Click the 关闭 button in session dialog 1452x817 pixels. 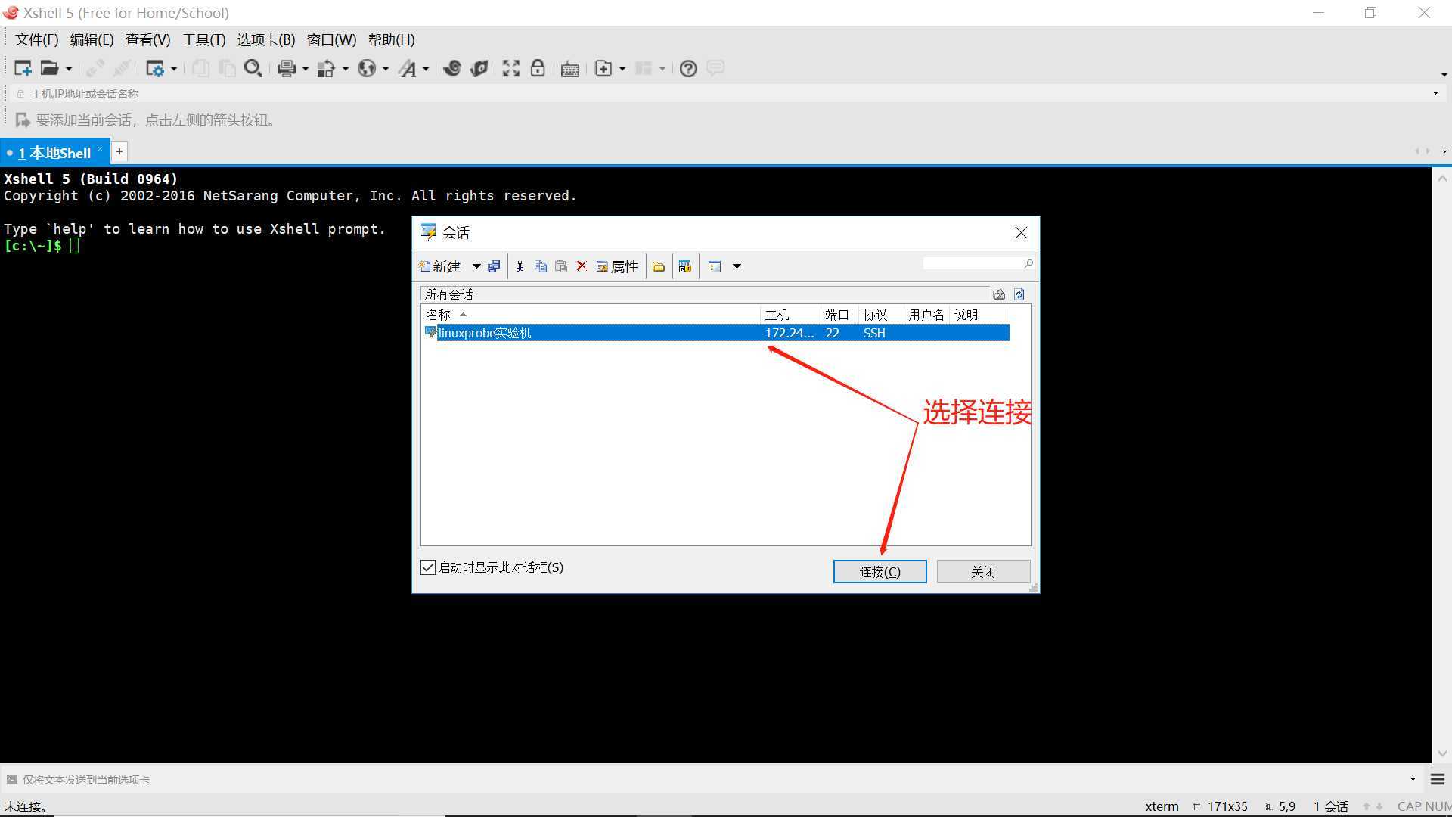click(983, 572)
